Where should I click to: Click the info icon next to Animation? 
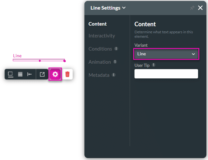pos(115,62)
